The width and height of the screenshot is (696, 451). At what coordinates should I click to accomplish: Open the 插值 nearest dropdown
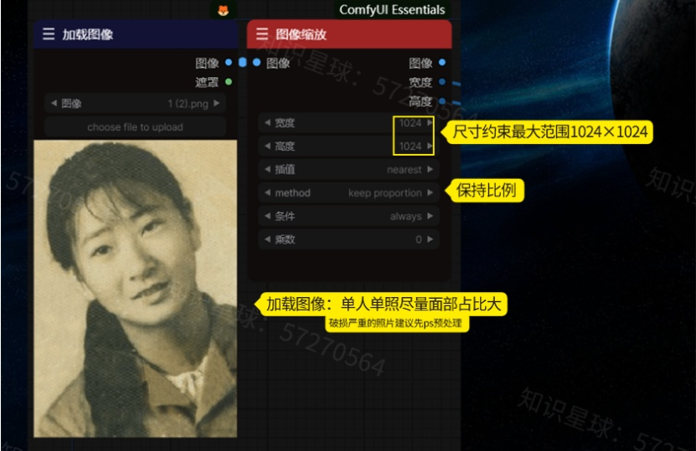pyautogui.click(x=348, y=170)
